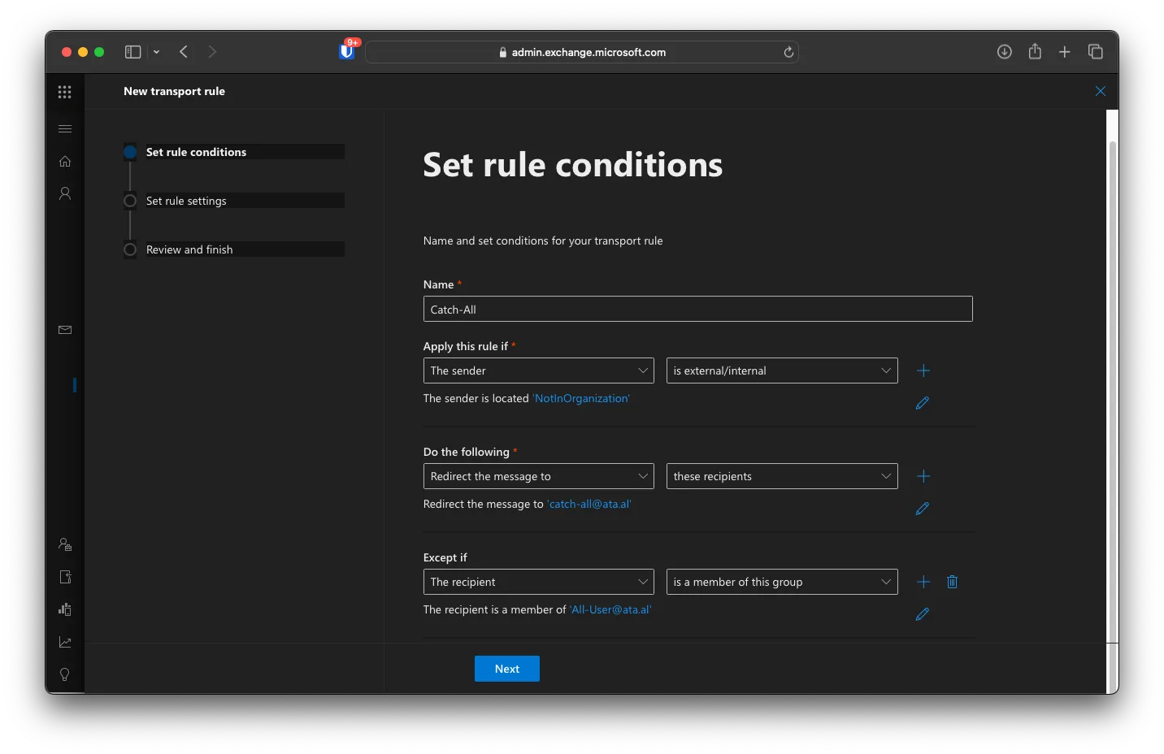Select the Set rule settings step

click(234, 201)
